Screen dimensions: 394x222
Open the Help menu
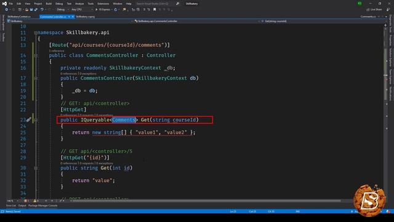(x=129, y=4)
